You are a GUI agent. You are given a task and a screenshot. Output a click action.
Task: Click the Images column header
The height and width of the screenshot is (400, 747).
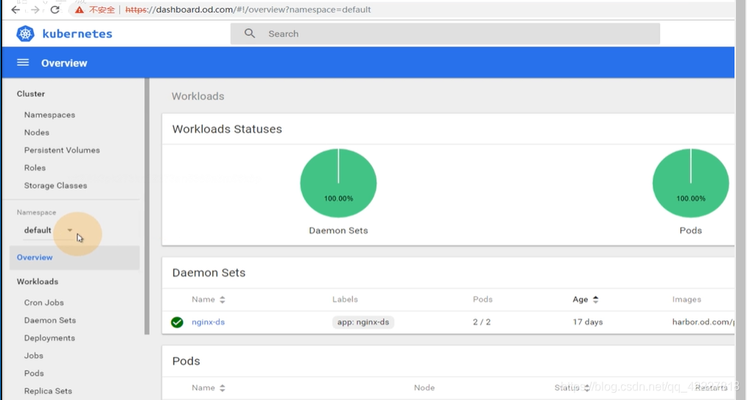point(687,300)
